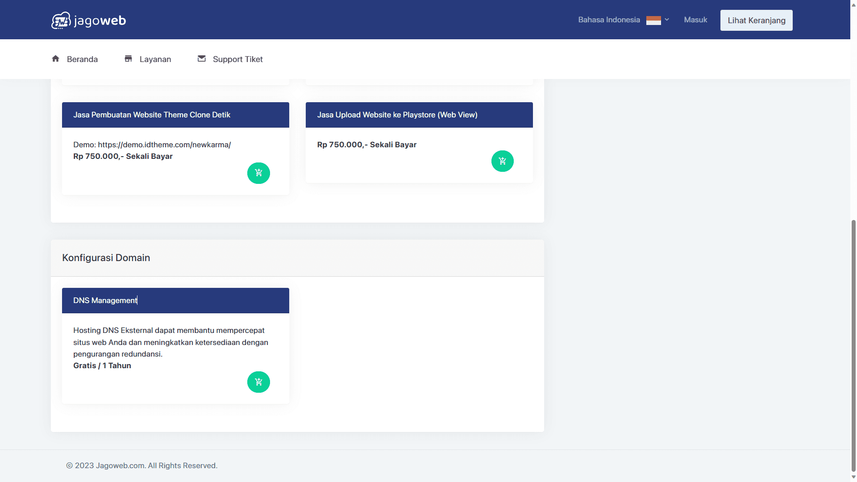The image size is (857, 482).
Task: Open the Bahasa Indonesia language selector
Action: [x=624, y=20]
